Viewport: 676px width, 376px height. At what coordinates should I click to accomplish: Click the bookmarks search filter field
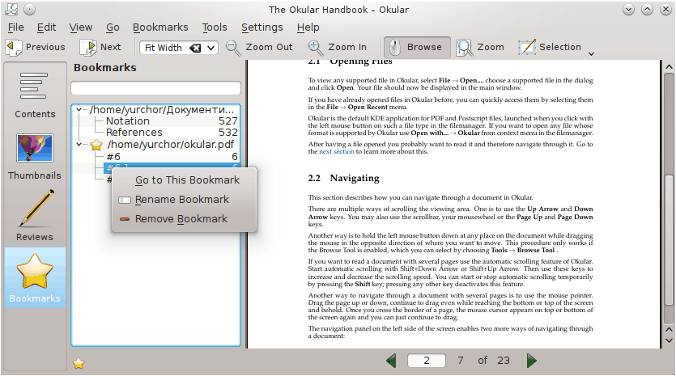coord(155,88)
